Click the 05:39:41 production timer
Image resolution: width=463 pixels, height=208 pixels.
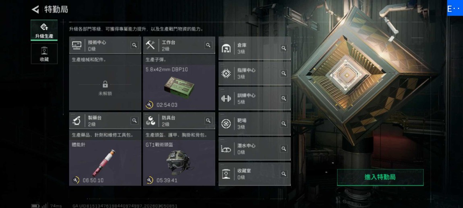pyautogui.click(x=167, y=180)
